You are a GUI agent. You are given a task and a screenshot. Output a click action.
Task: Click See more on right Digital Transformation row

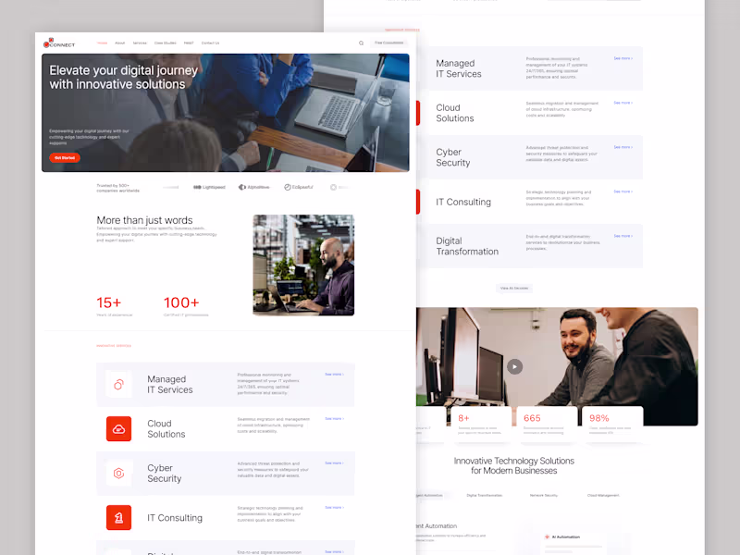[x=623, y=236]
